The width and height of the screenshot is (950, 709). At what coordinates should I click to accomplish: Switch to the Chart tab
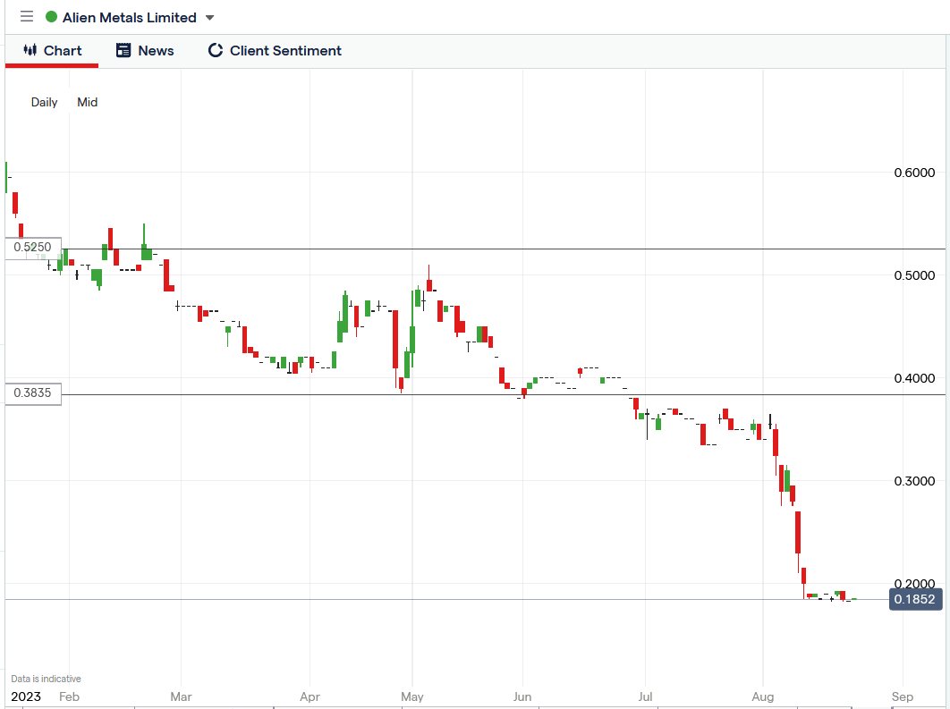tap(52, 51)
